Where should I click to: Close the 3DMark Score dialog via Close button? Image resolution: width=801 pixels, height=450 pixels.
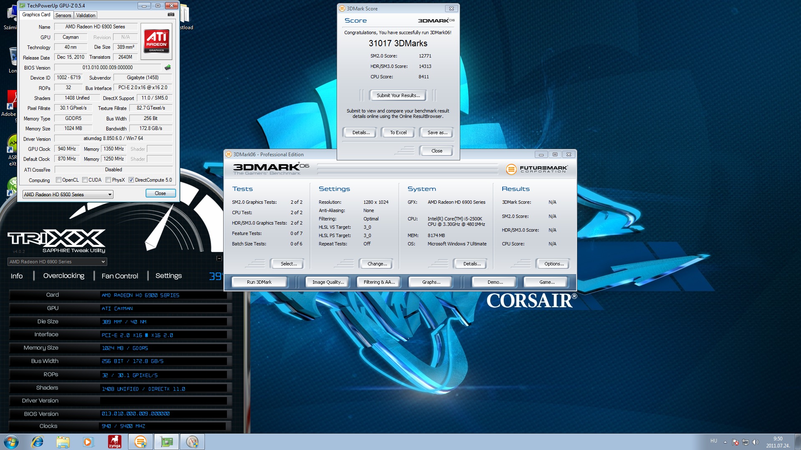point(437,151)
